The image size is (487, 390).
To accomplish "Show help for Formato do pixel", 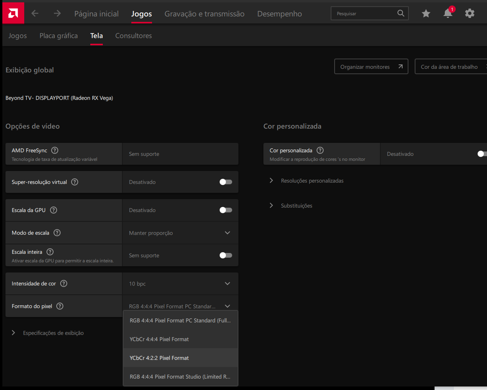I will click(60, 306).
